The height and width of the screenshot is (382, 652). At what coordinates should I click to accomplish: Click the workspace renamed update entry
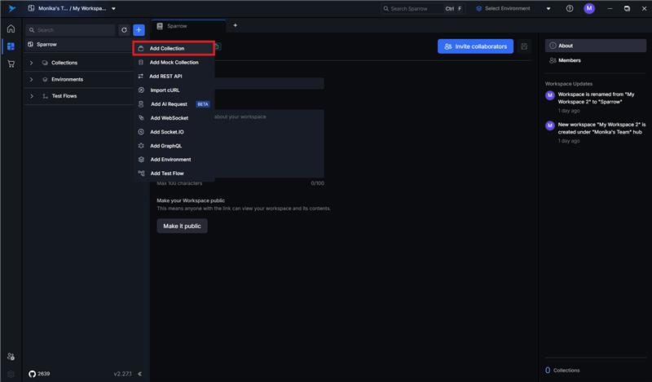596,103
